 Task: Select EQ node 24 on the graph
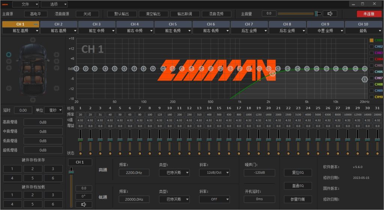coord(297,69)
